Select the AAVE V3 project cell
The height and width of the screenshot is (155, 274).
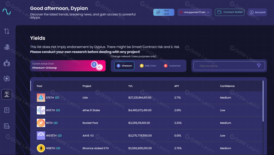(88, 136)
